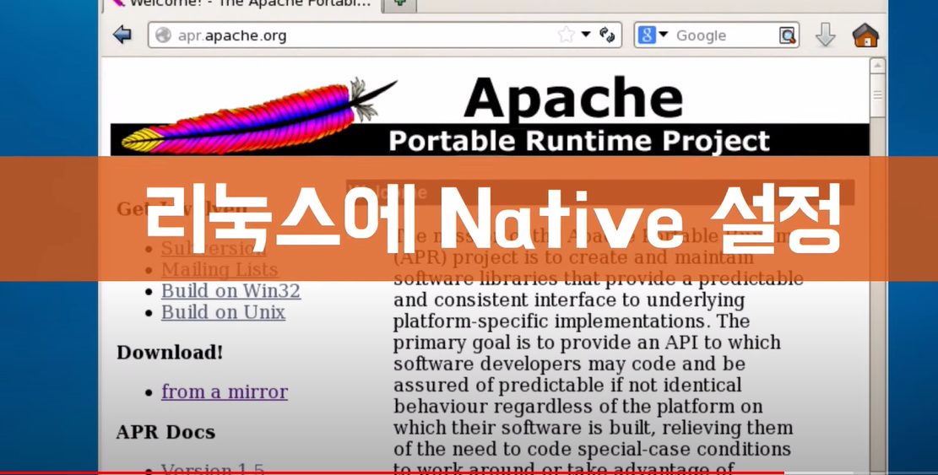Select the Welcome! Apache Portable tab

[x=243, y=5]
